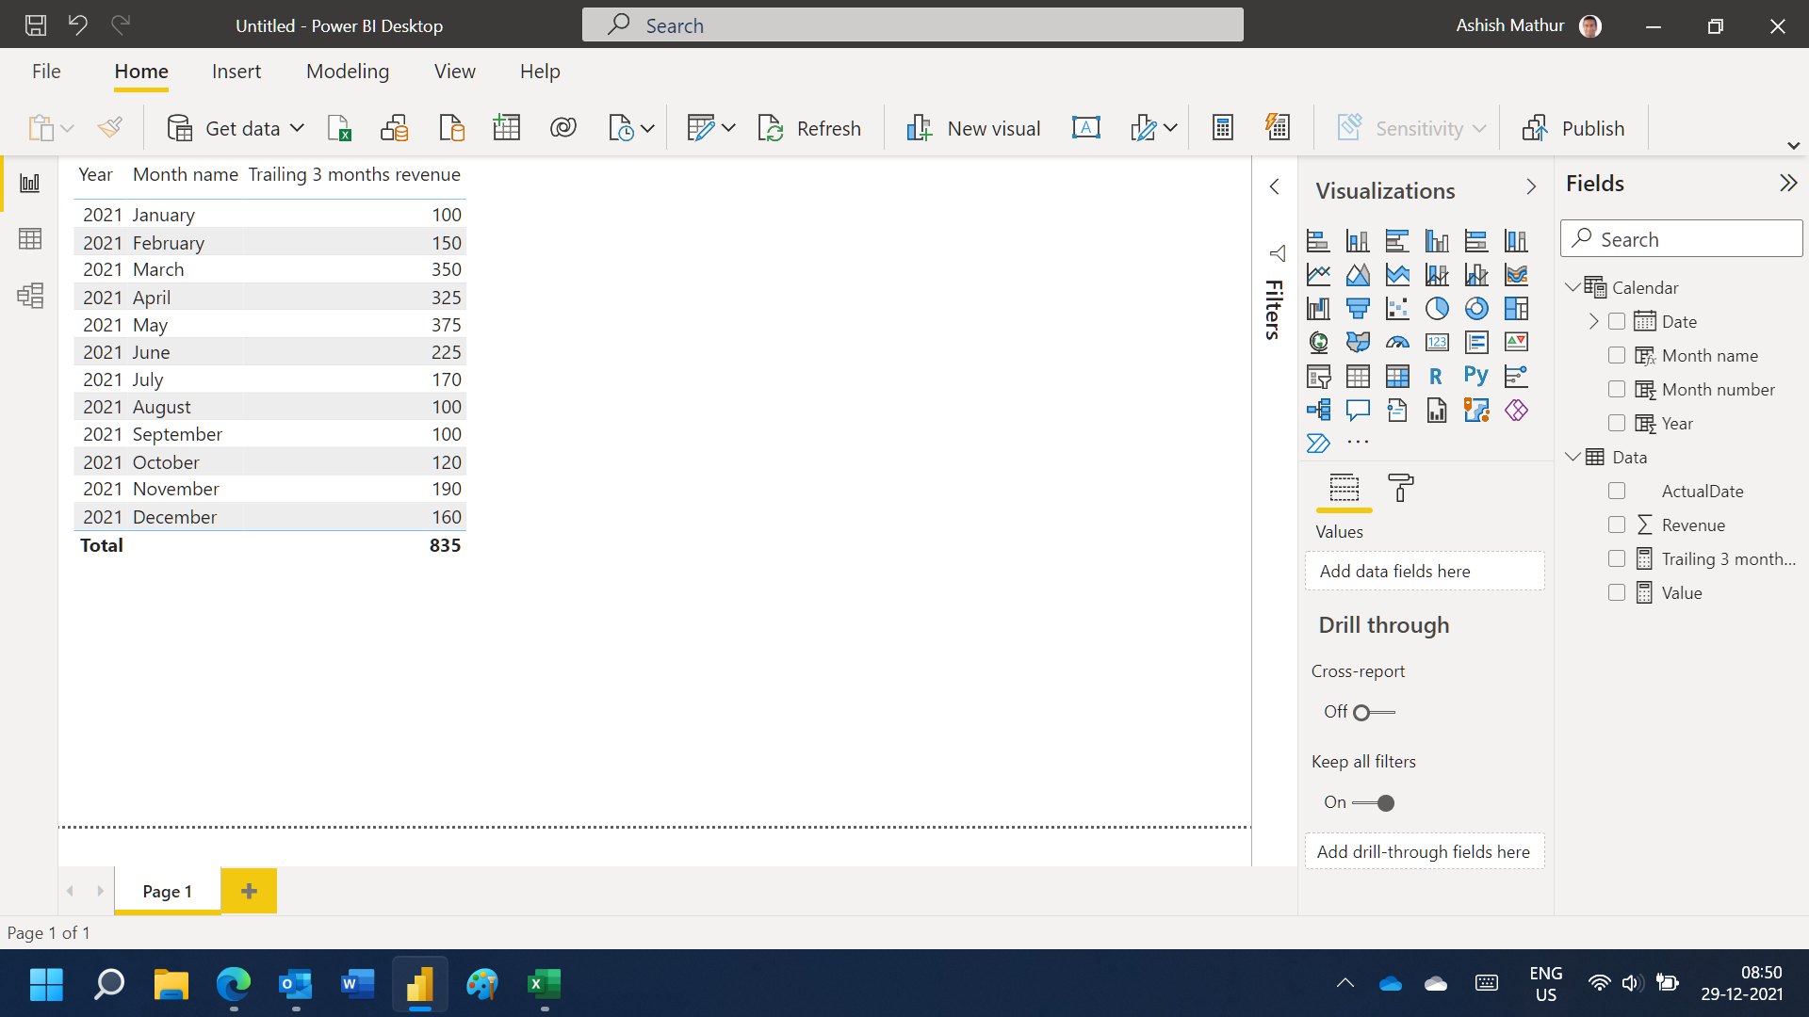Select the Donut chart visualization

click(1476, 309)
